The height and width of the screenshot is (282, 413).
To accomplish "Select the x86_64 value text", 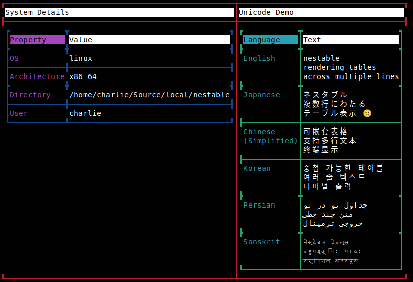I will pos(83,77).
